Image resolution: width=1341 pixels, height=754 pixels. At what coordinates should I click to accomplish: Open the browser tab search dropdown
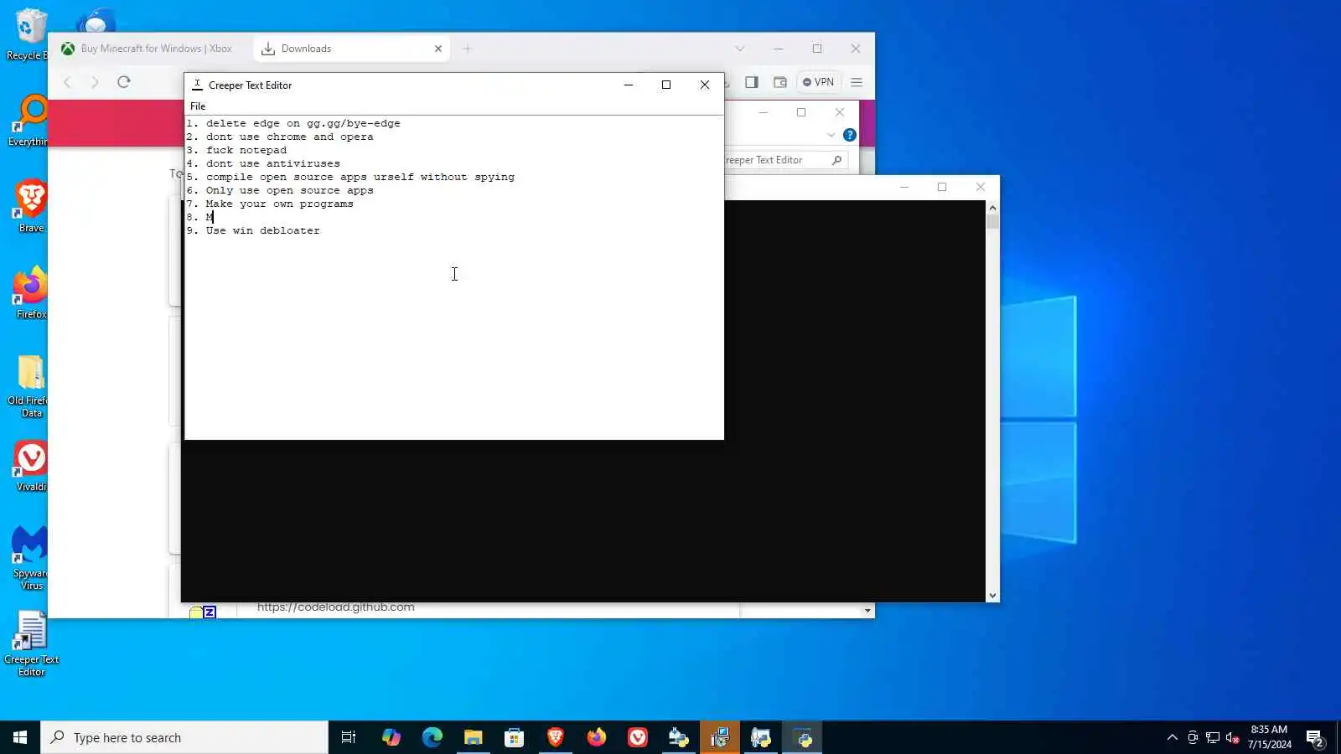[739, 49]
